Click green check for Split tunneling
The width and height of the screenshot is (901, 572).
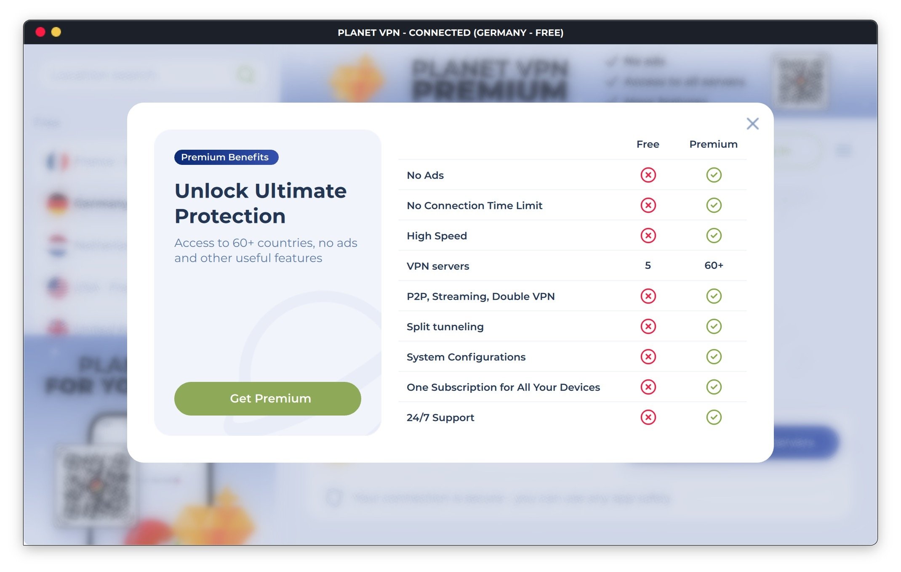point(714,326)
